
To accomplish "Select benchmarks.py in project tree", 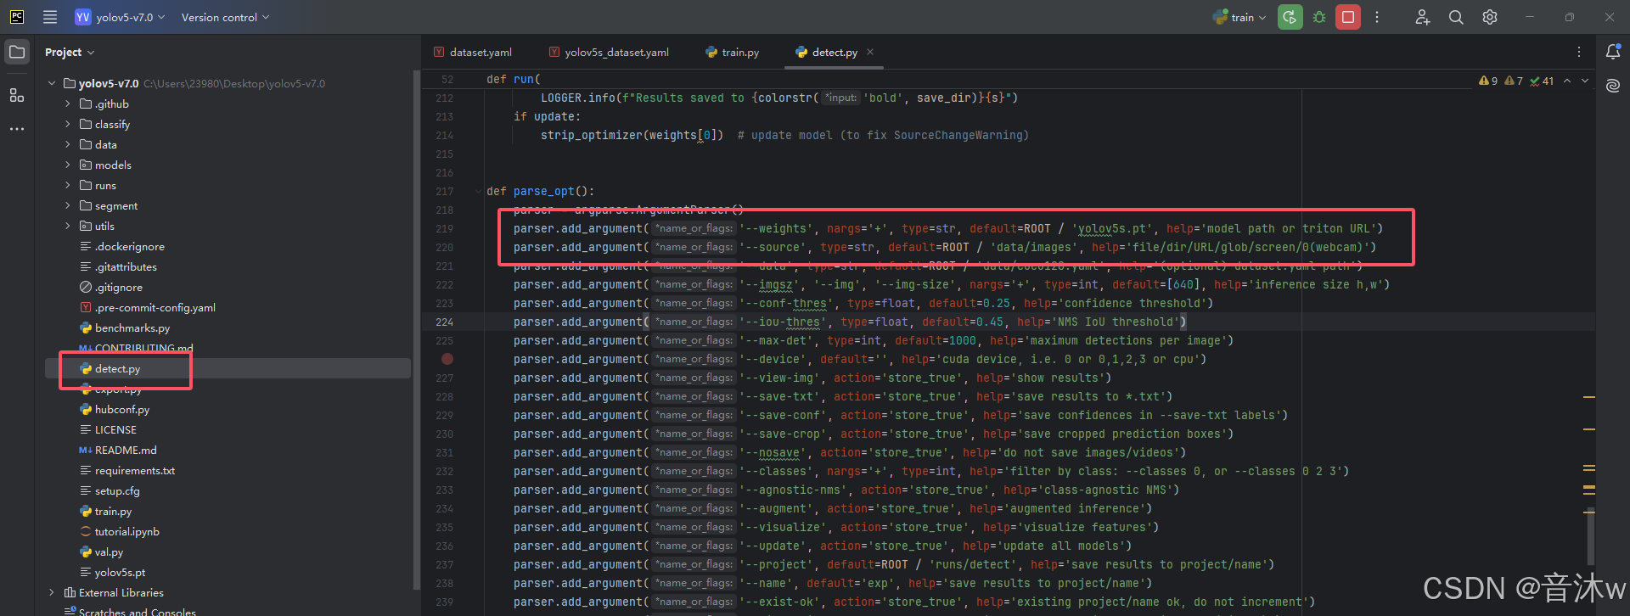I will [132, 328].
